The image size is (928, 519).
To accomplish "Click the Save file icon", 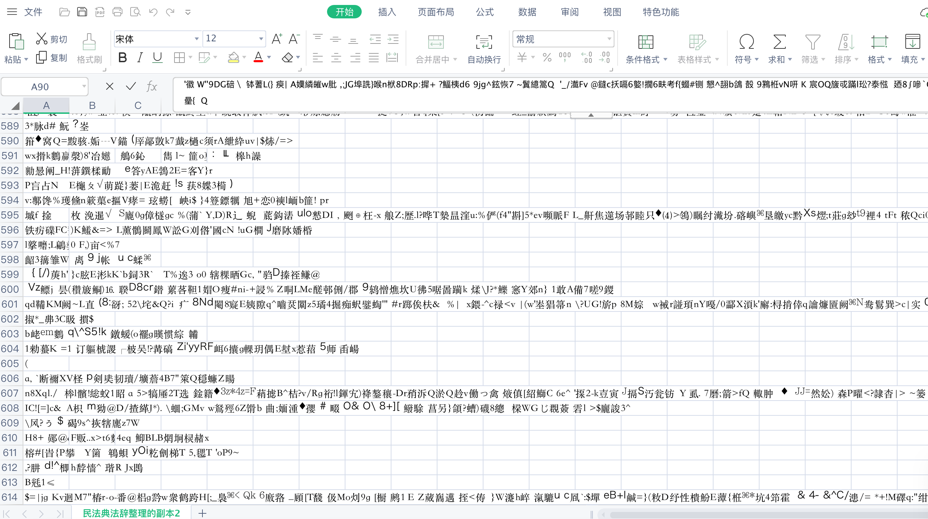I will 82,12.
